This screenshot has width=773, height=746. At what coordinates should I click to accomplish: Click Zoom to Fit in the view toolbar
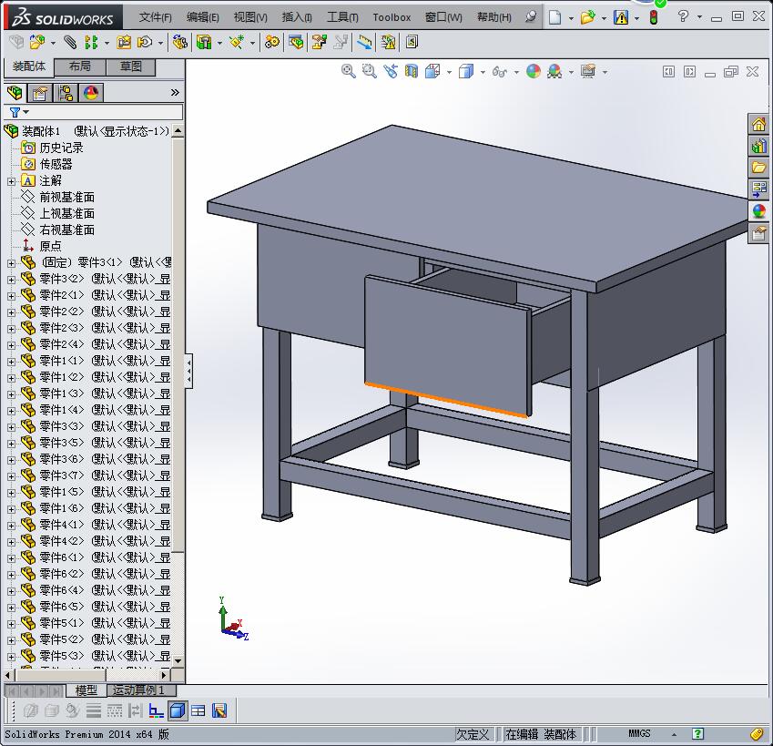point(348,71)
